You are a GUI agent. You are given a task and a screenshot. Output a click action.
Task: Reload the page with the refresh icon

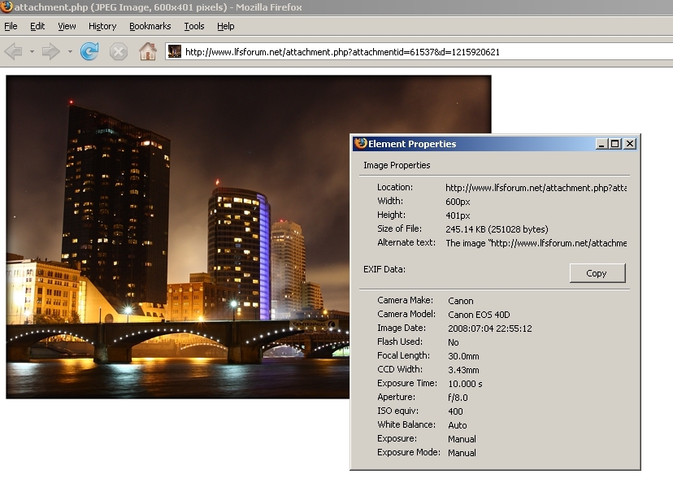coord(89,51)
